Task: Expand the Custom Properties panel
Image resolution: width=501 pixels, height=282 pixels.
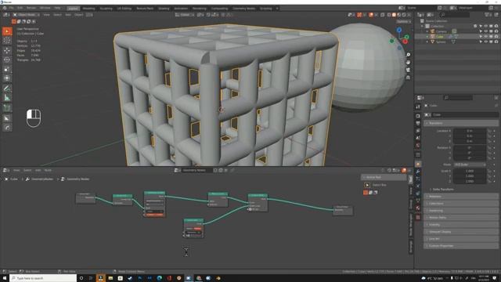Action: (x=461, y=246)
